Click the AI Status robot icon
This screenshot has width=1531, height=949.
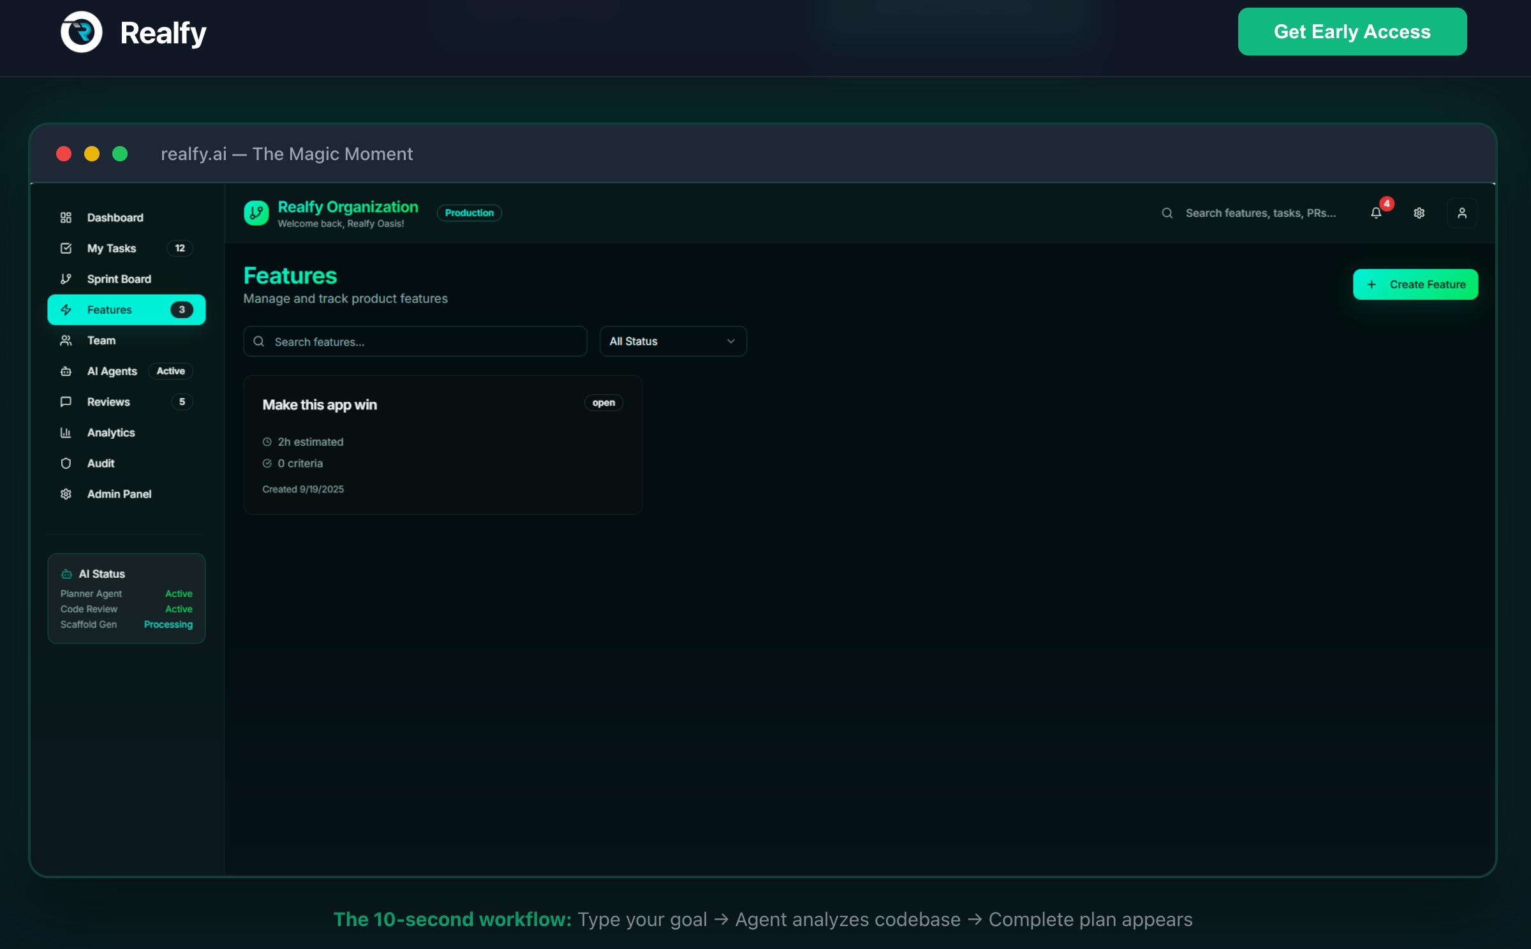pos(66,574)
